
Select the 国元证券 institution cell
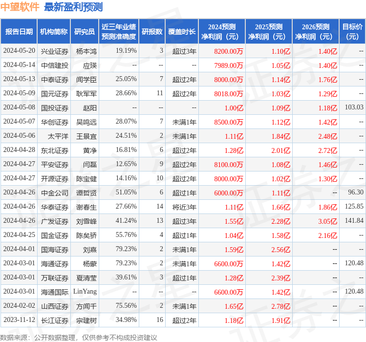coord(55,94)
